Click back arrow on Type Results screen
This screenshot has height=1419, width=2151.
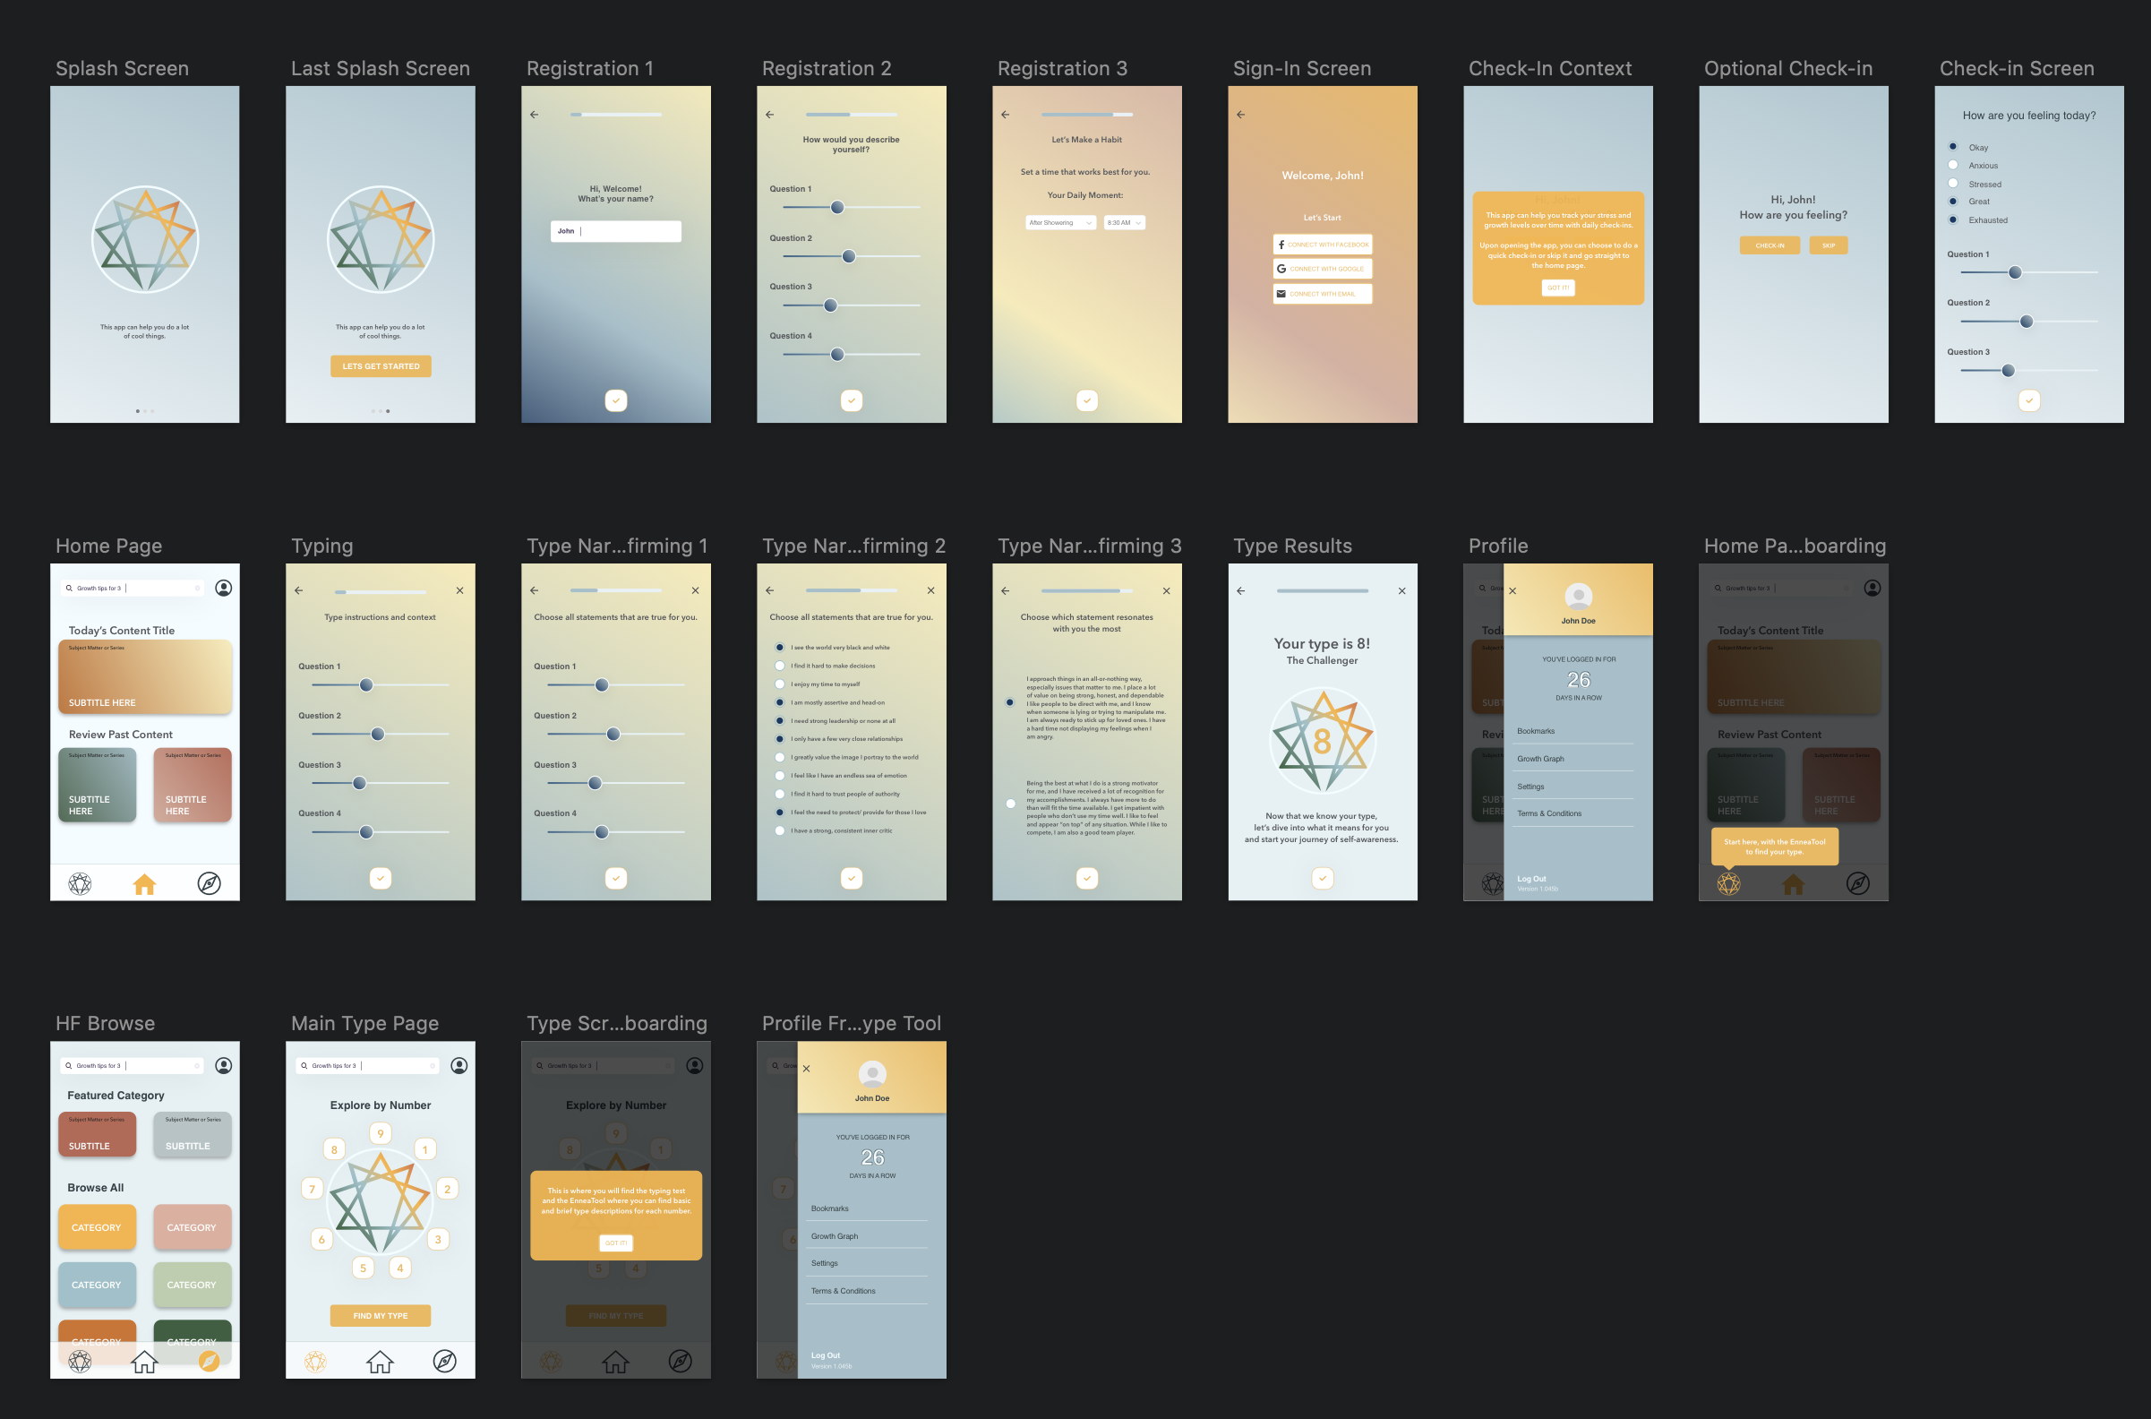click(1241, 591)
